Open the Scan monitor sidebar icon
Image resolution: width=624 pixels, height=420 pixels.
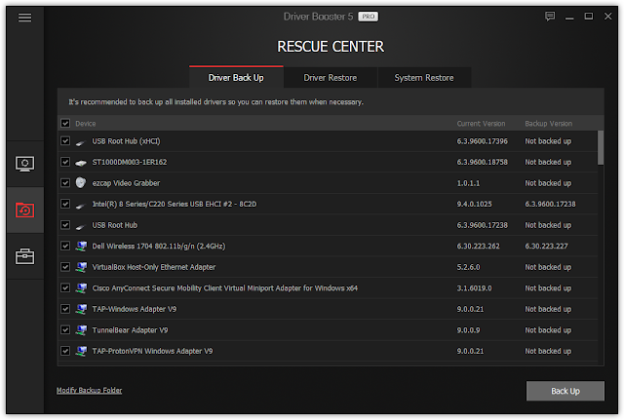tap(24, 164)
